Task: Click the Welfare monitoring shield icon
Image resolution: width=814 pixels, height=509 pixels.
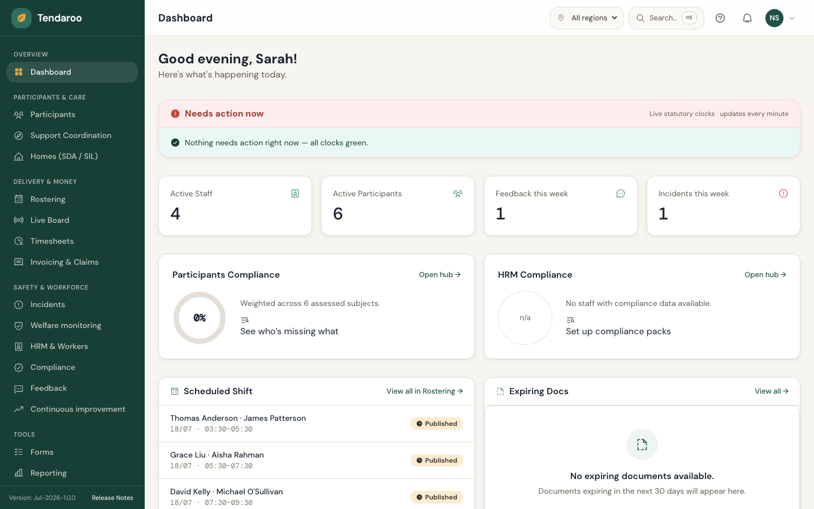Action: (x=19, y=325)
